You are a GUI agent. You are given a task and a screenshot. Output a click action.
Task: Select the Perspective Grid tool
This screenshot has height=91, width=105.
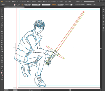(x=2, y=47)
